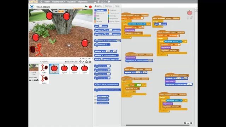
Task: Toggle the x position reporter checkbox
Action: [95, 96]
